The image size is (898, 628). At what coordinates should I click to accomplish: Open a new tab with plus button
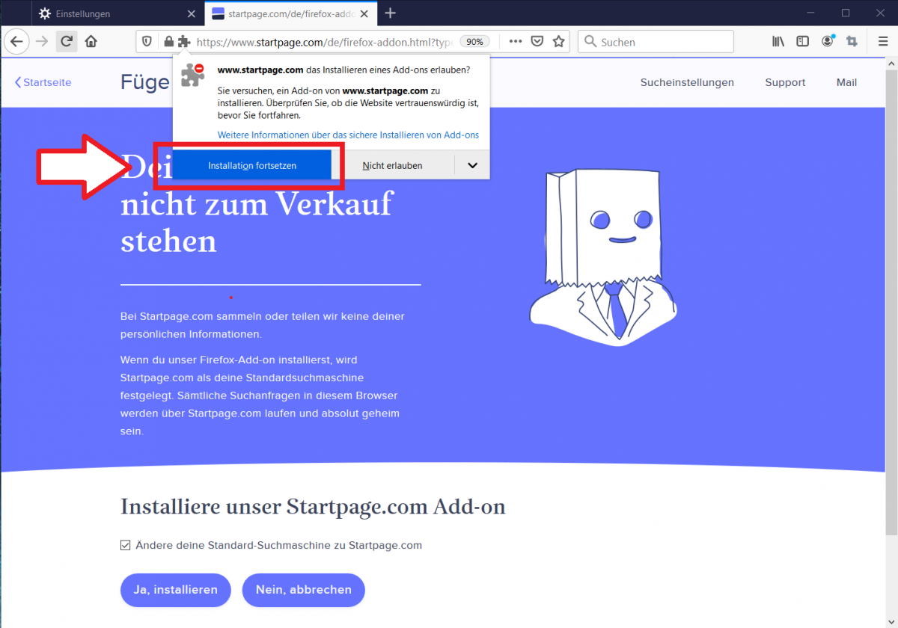391,13
